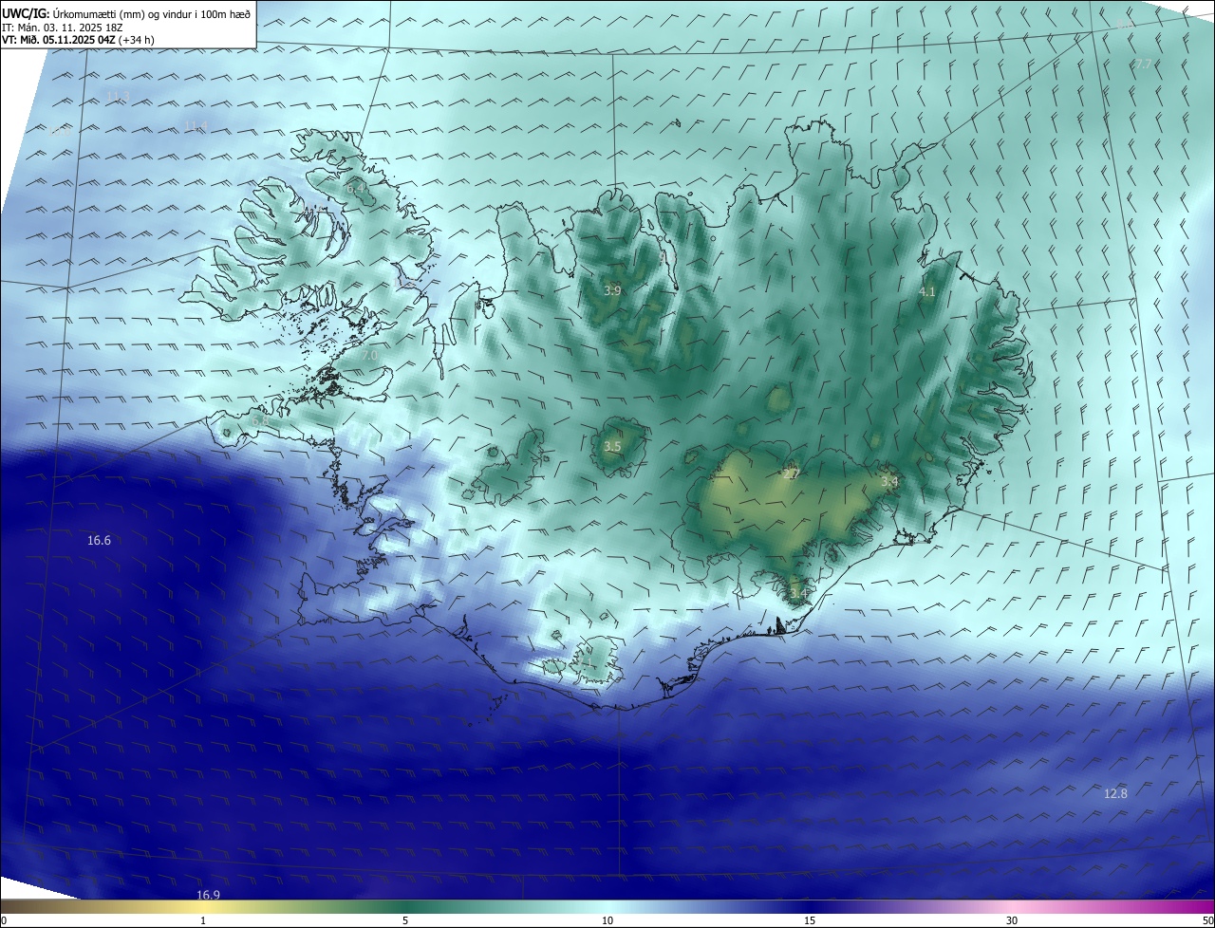1215x928 pixels.
Task: Click the 2.7 value on Vatnajökull
Action: [793, 473]
